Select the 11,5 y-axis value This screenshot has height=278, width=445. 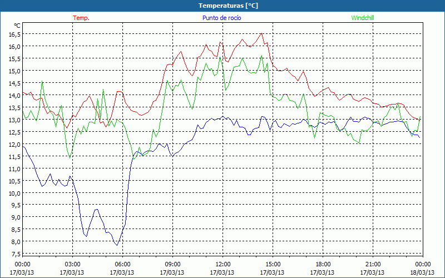point(15,156)
